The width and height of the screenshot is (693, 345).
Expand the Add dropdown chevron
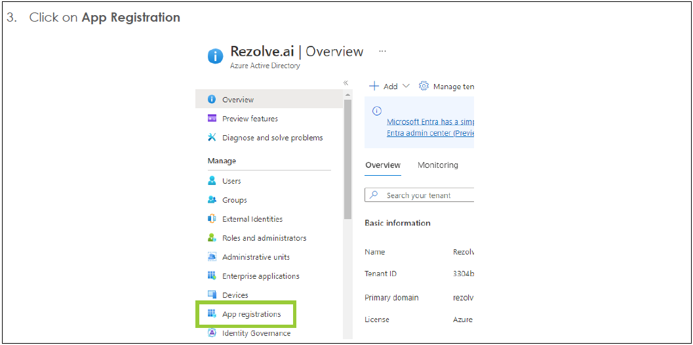pos(406,87)
